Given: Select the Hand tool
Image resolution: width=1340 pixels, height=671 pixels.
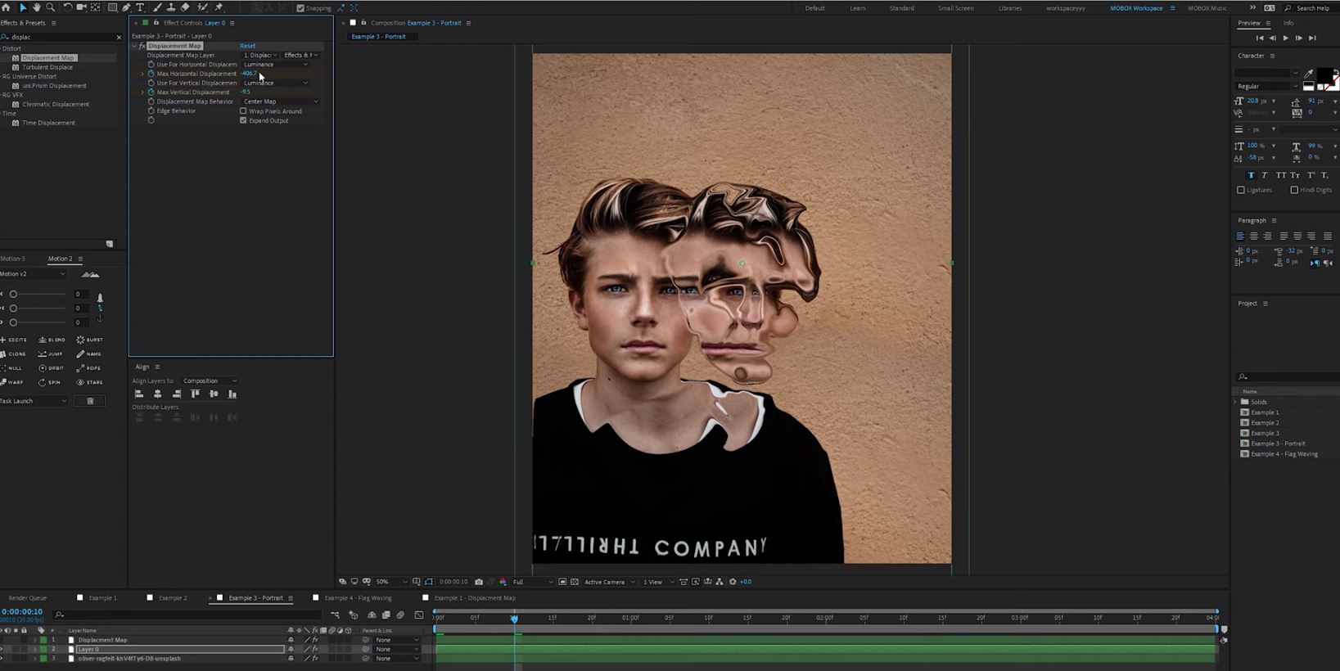Looking at the screenshot, I should [36, 7].
